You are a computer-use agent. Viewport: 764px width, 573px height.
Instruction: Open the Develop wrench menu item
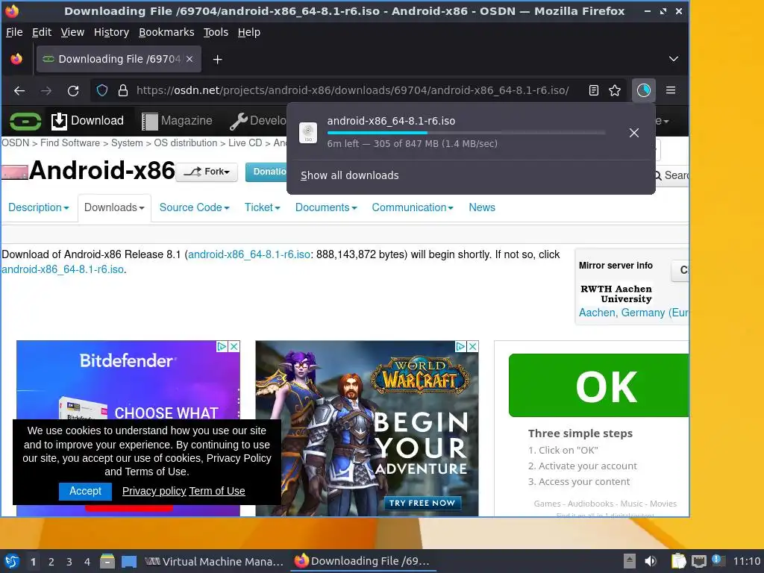click(x=258, y=121)
